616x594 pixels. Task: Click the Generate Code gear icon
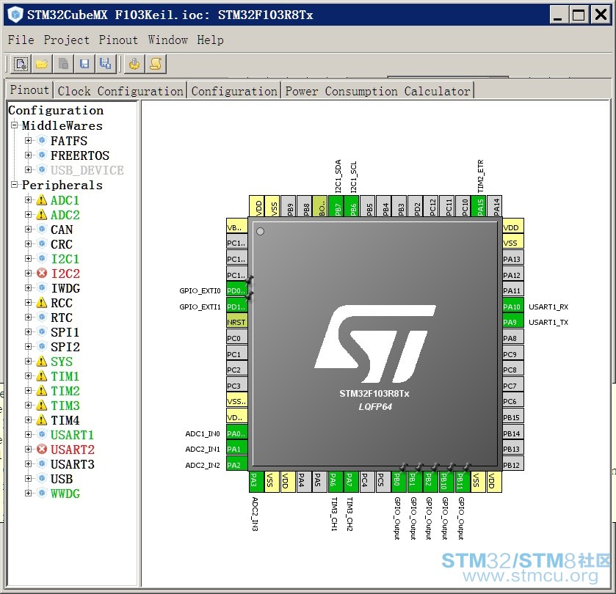pyautogui.click(x=134, y=64)
